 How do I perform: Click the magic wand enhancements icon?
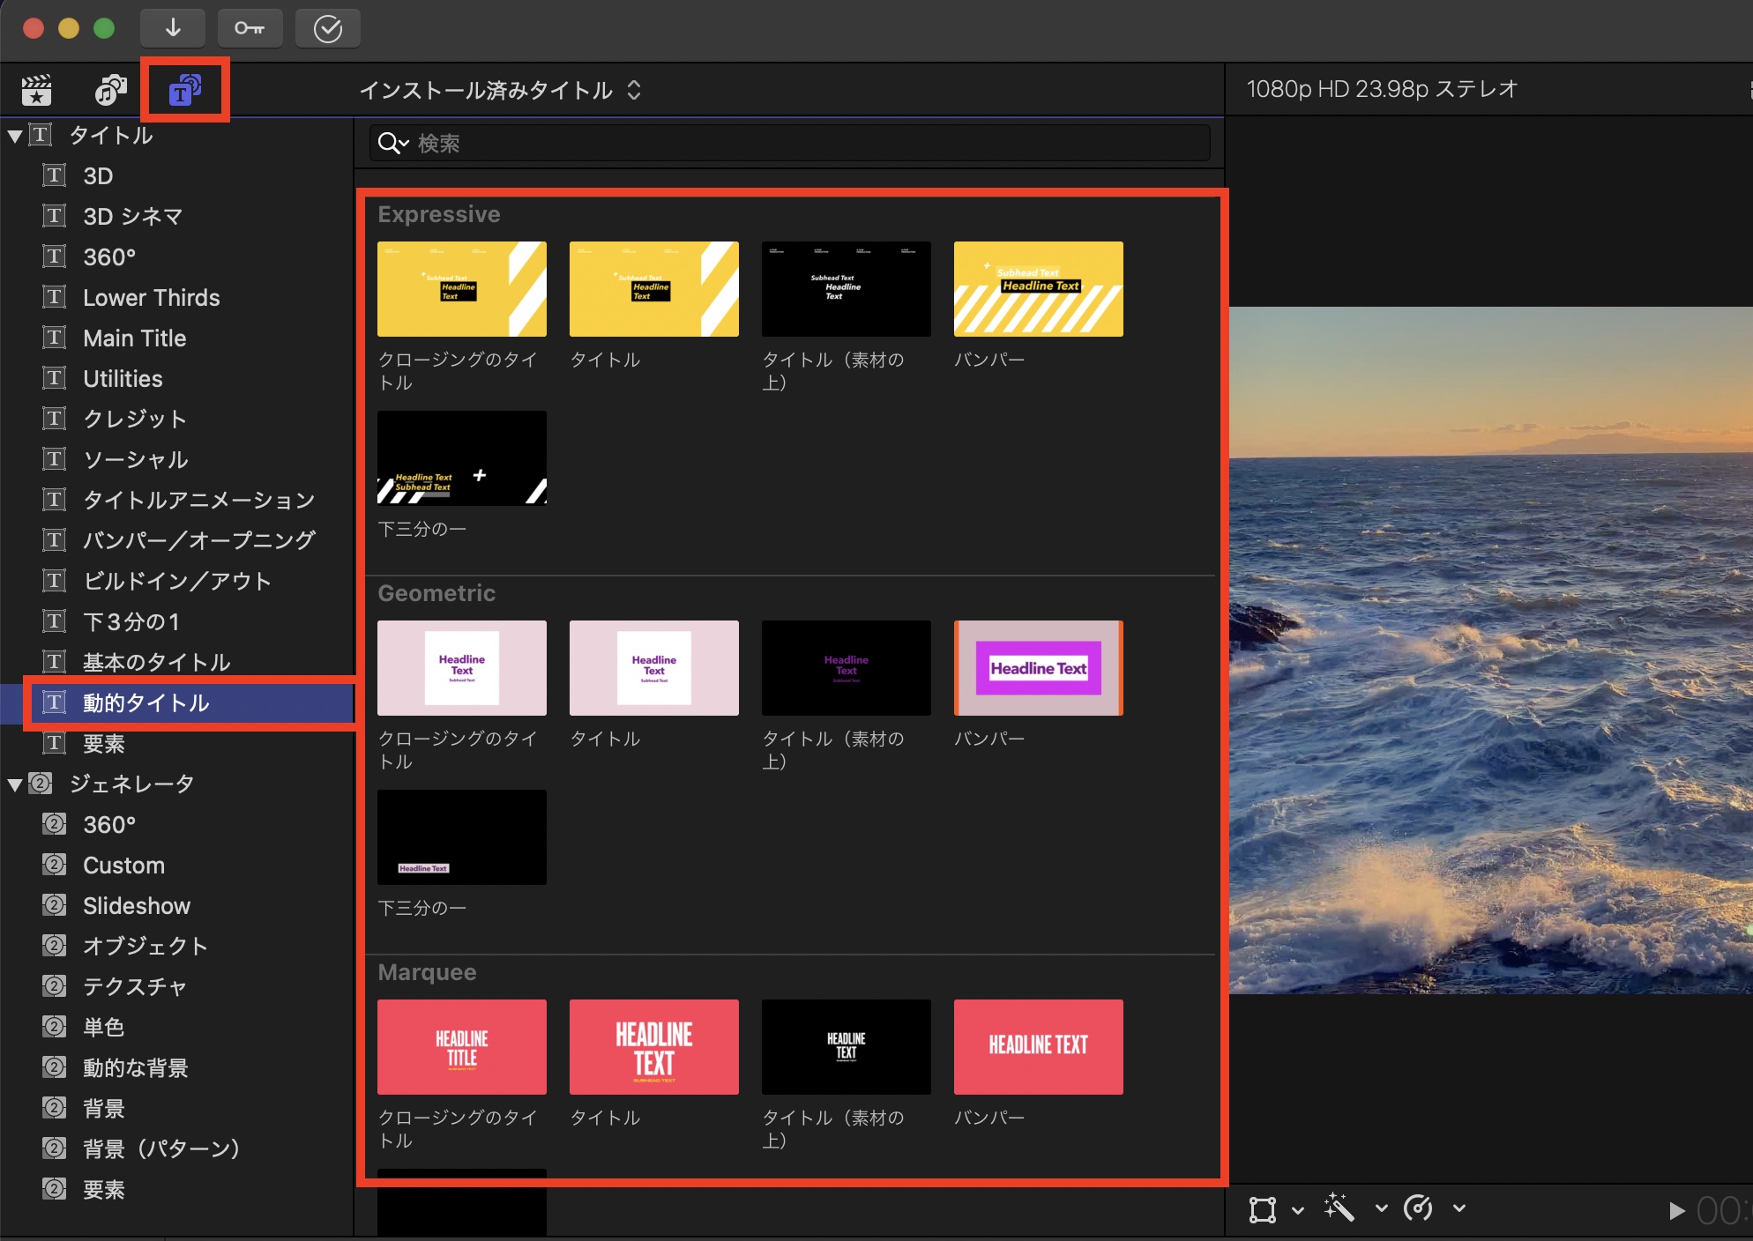[1339, 1208]
